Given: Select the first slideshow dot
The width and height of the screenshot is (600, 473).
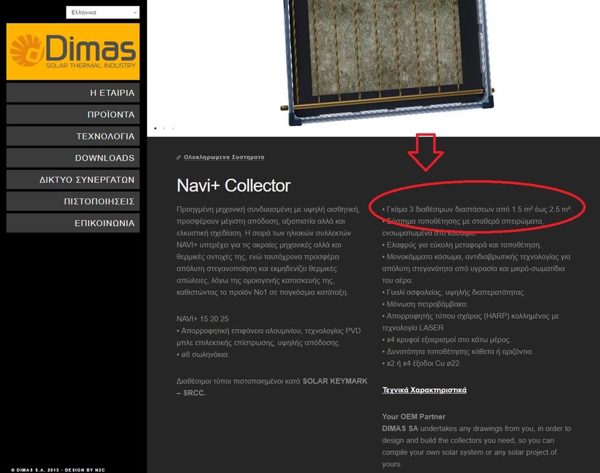Looking at the screenshot, I should [155, 129].
